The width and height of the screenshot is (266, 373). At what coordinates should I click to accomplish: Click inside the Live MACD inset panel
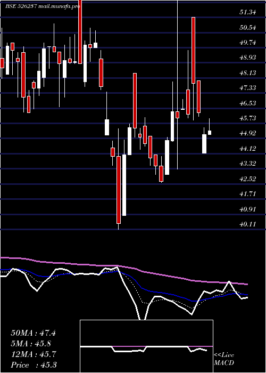pyautogui.click(x=146, y=346)
